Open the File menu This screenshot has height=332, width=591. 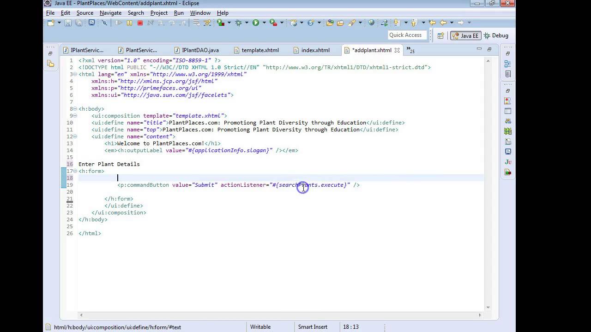point(50,13)
